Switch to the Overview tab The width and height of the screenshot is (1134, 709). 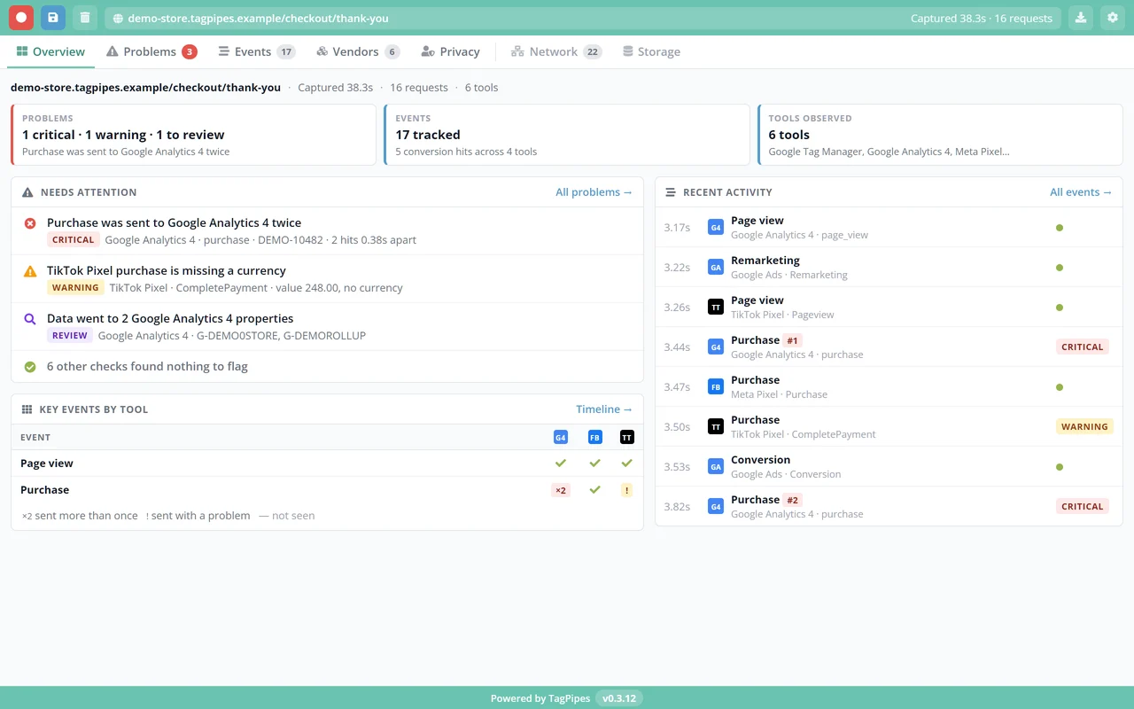pyautogui.click(x=50, y=51)
